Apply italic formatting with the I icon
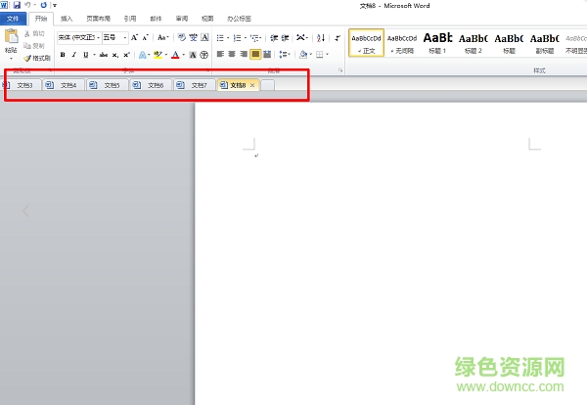 [x=74, y=55]
